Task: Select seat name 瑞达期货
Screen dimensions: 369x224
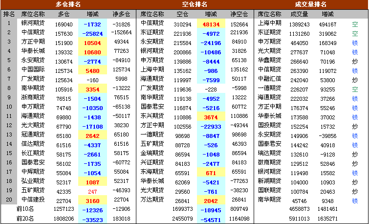Action: [x=269, y=153]
